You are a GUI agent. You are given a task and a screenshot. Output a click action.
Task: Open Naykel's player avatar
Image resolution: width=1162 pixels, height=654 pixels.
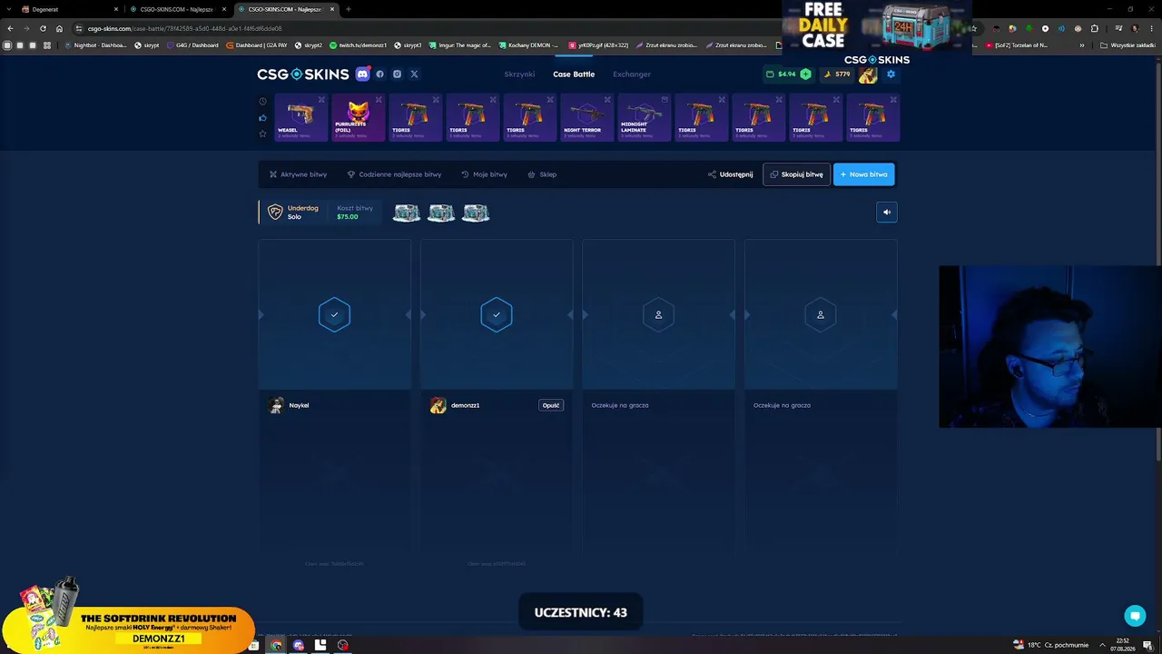click(276, 405)
